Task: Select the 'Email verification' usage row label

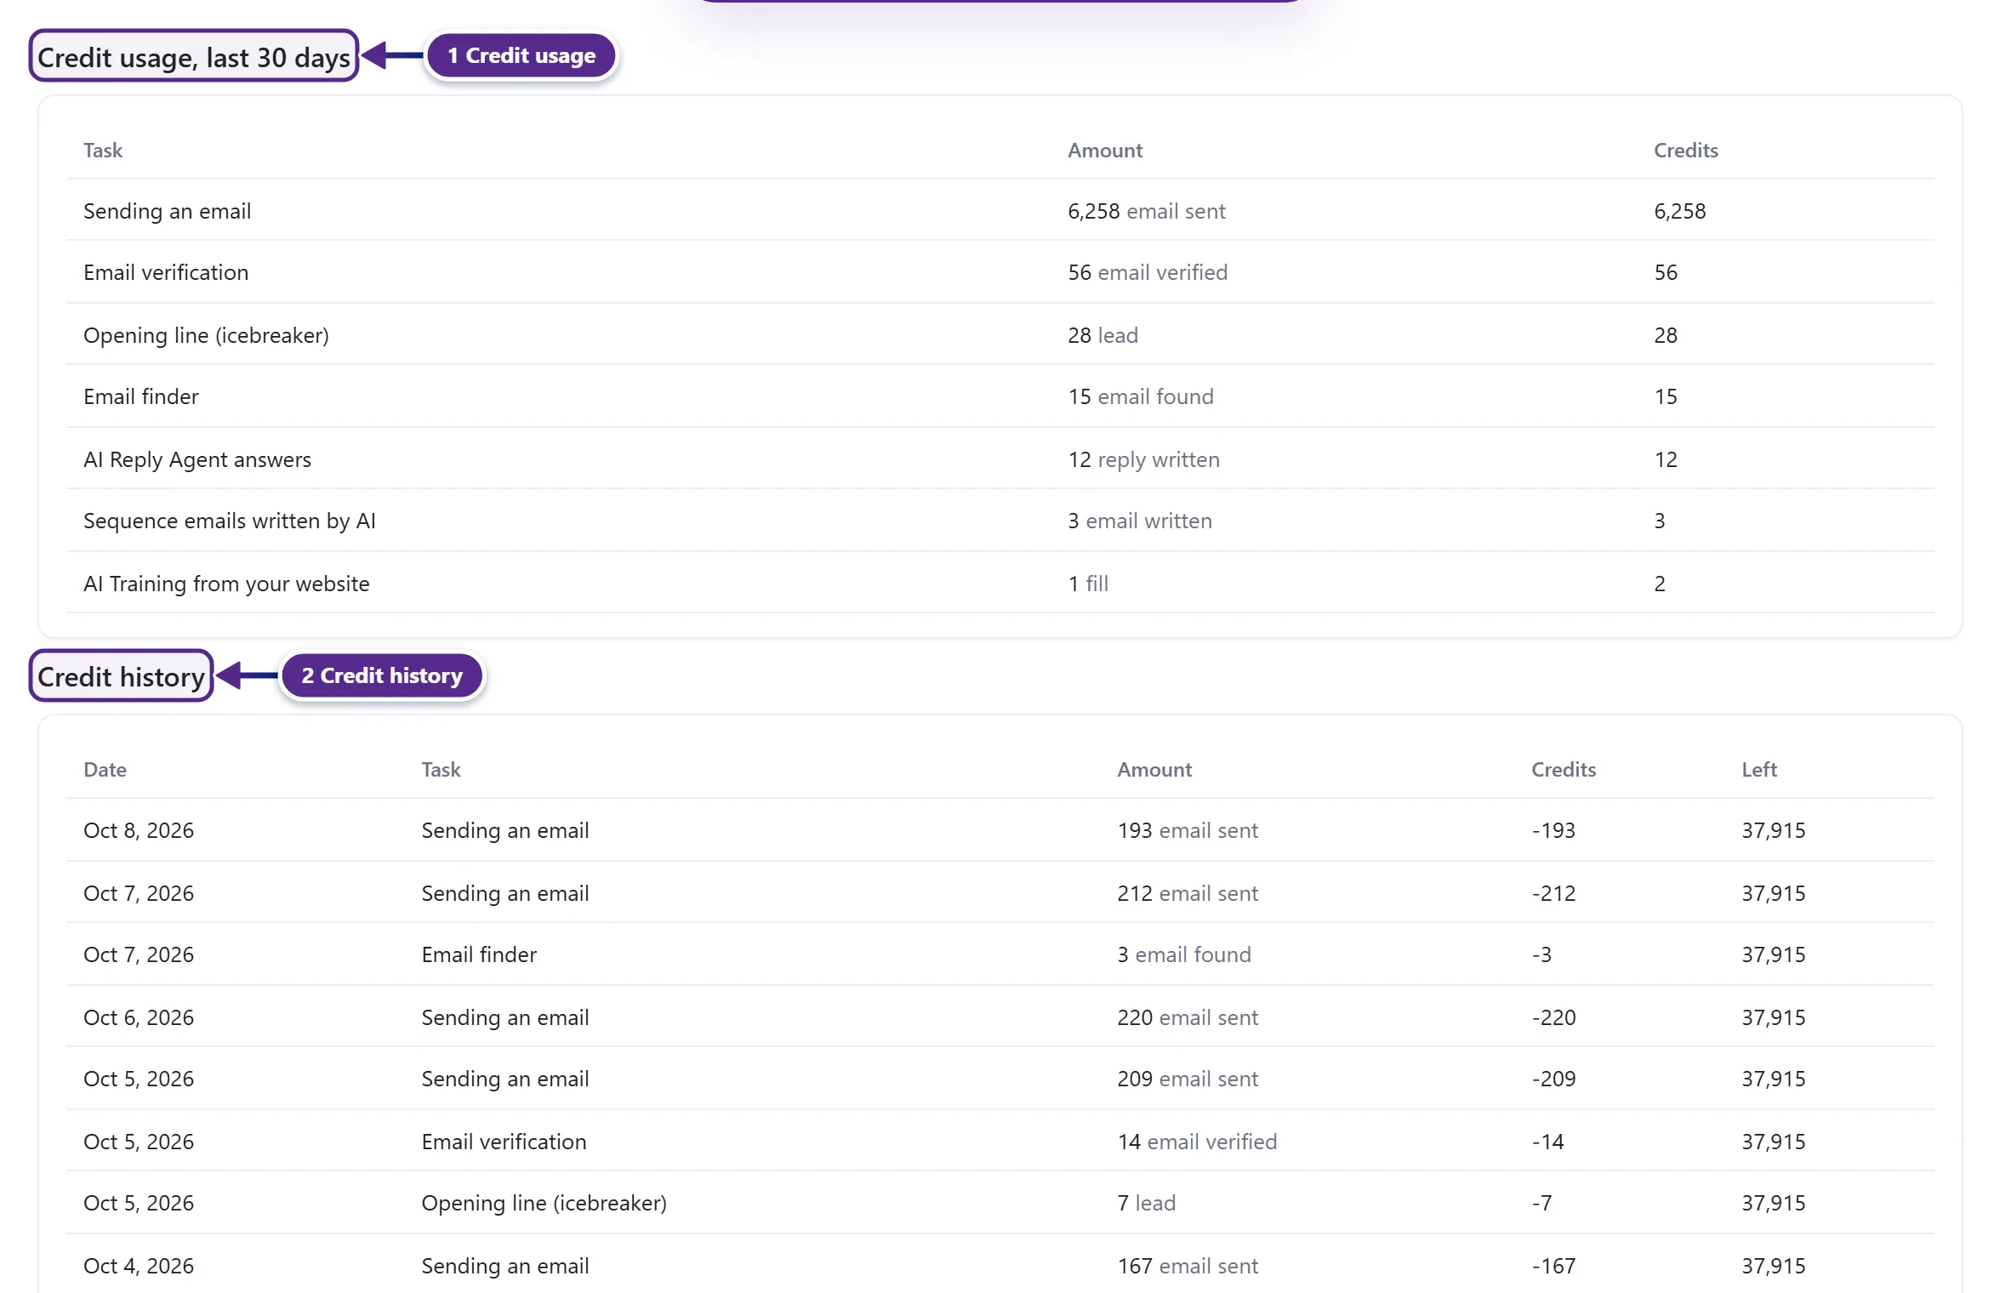Action: tap(166, 272)
